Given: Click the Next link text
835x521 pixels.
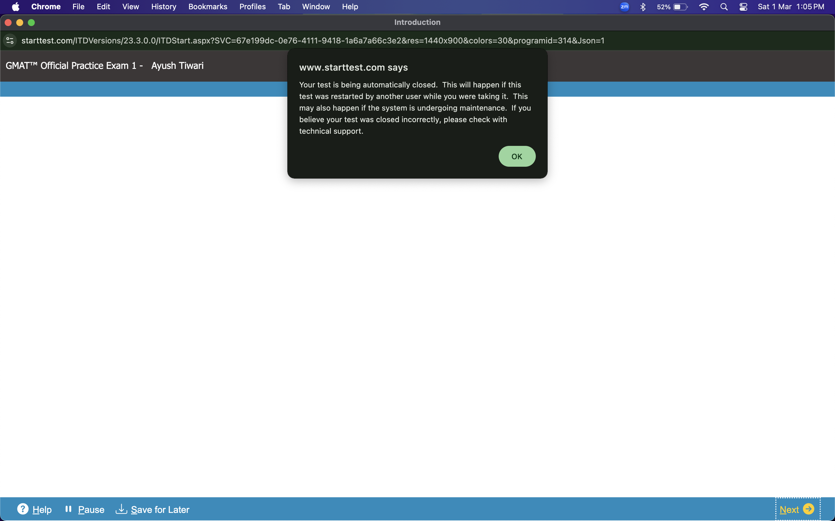Looking at the screenshot, I should [789, 510].
